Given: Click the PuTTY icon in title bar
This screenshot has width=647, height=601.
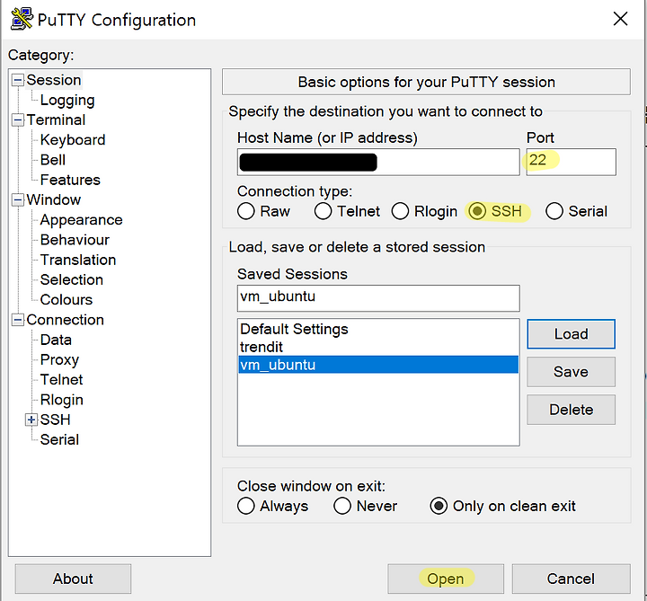Looking at the screenshot, I should 22,19.
